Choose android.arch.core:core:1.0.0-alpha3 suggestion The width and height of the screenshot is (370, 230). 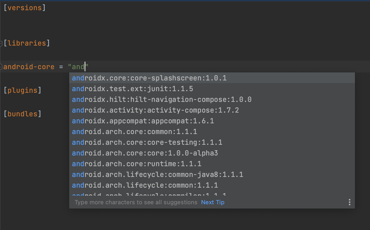point(212,153)
